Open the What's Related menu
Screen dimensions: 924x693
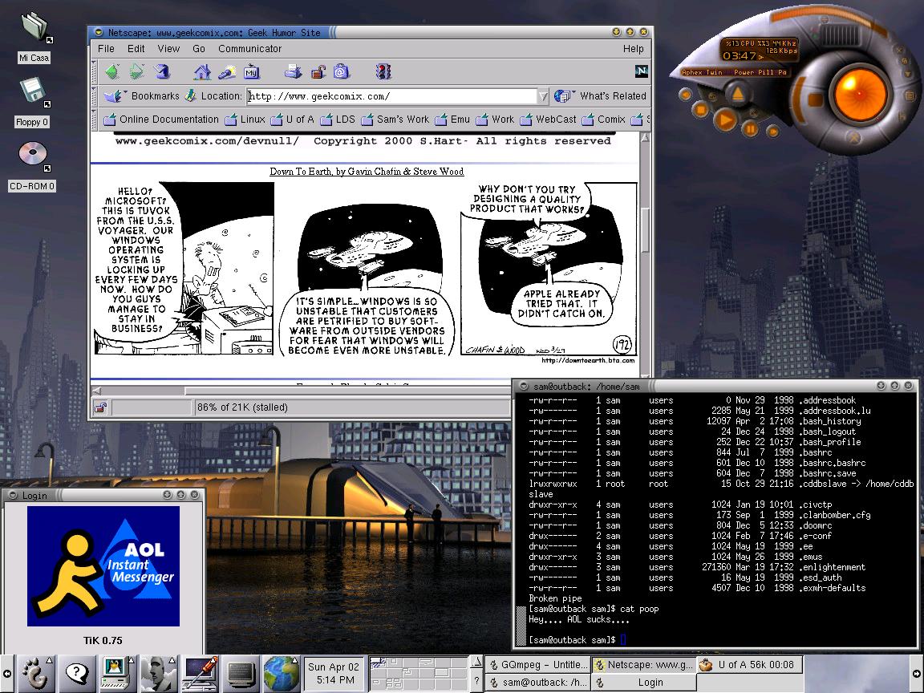click(601, 95)
